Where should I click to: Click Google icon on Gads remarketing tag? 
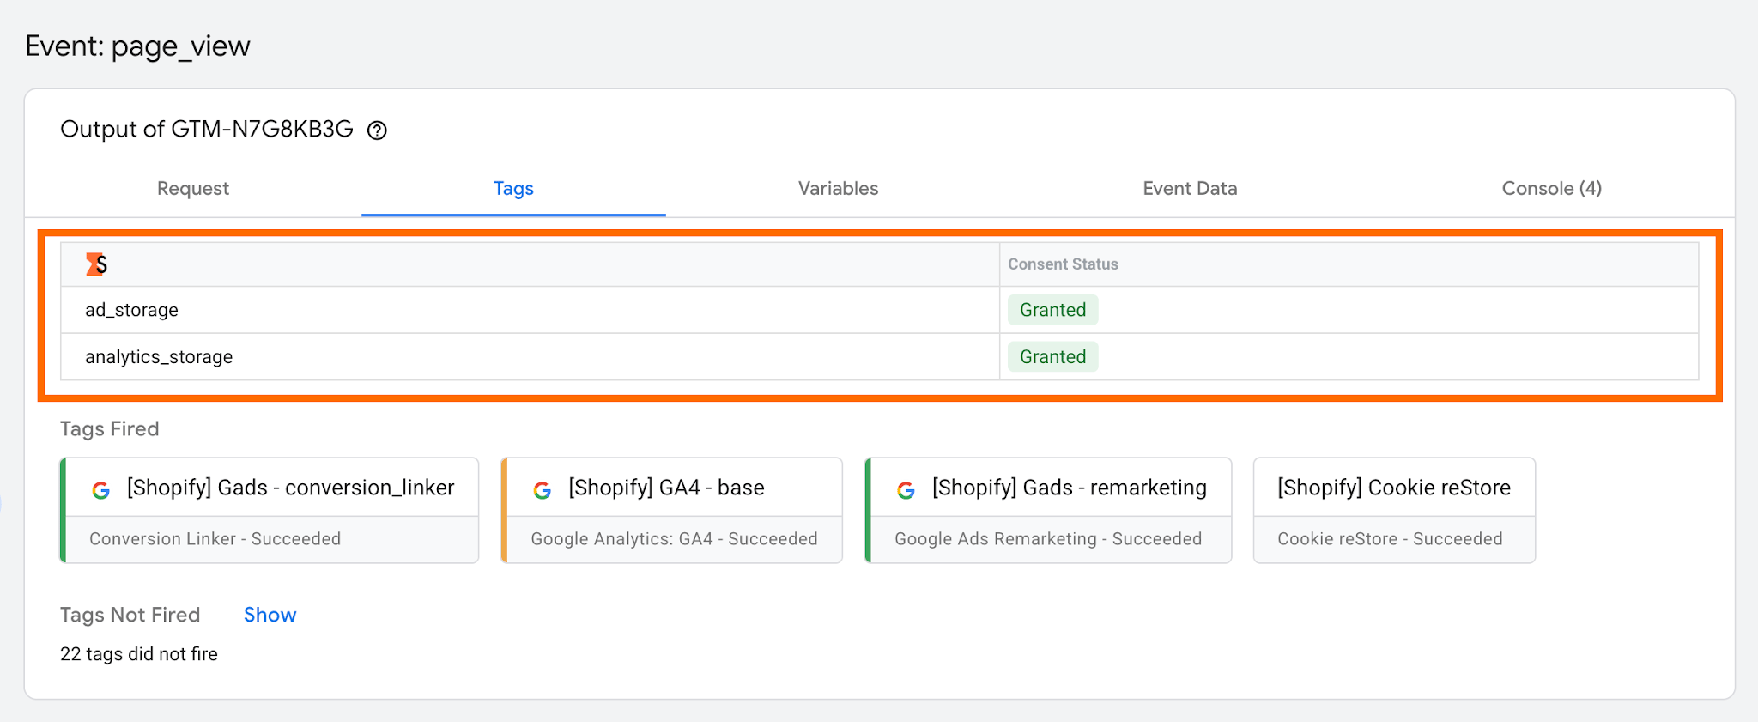click(x=906, y=490)
